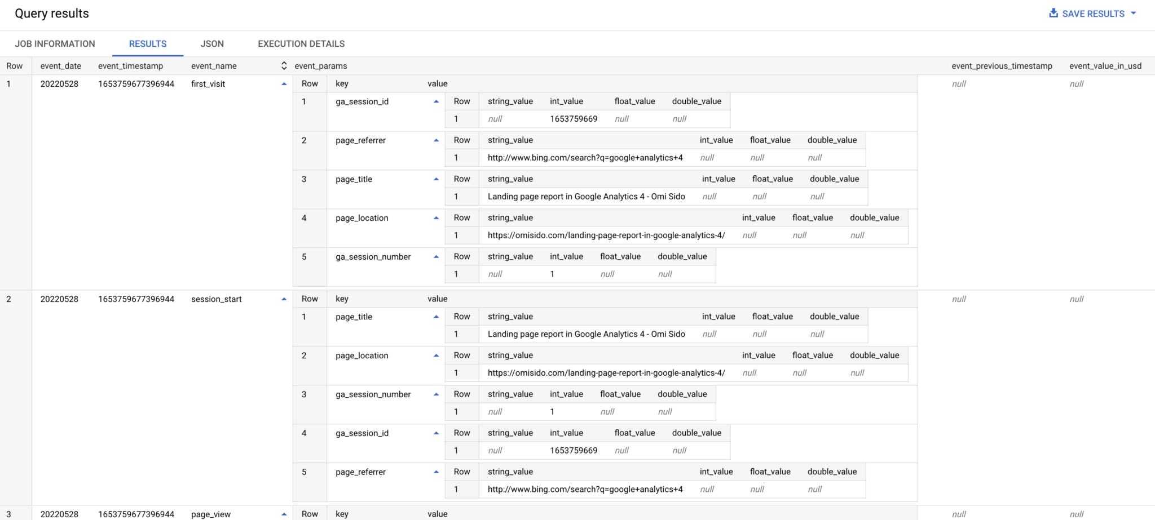Image resolution: width=1155 pixels, height=520 pixels.
Task: Collapse the page_location parameter in row 2
Action: point(435,355)
